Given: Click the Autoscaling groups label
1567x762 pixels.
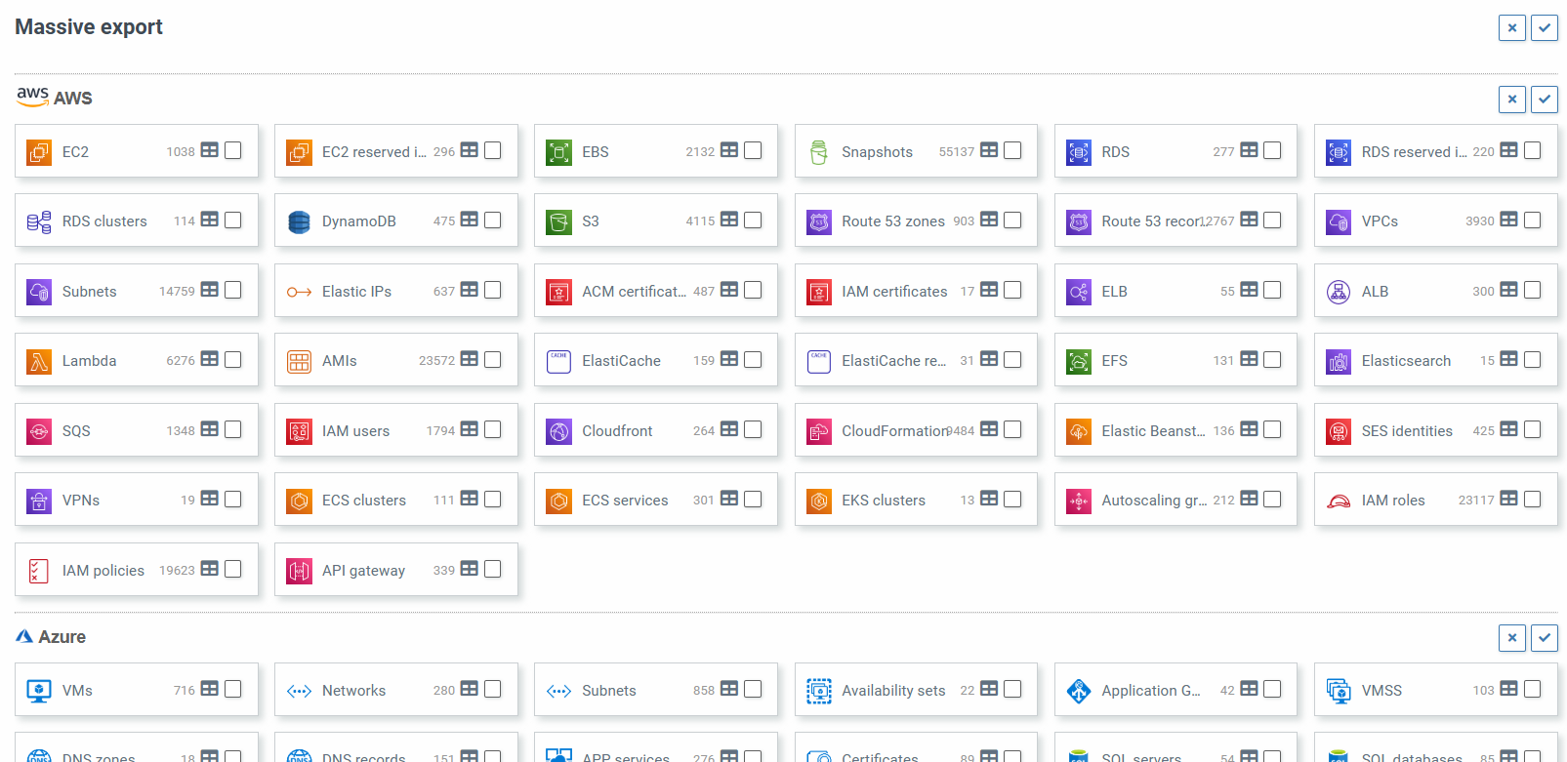Looking at the screenshot, I should coord(1155,501).
